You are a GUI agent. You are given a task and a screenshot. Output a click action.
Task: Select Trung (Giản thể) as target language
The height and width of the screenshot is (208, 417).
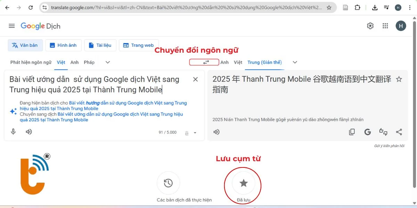[x=265, y=62]
